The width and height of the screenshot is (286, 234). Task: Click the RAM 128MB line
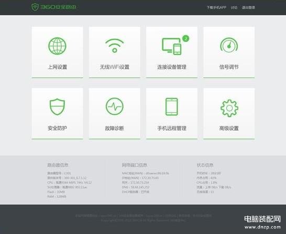coord(57,197)
